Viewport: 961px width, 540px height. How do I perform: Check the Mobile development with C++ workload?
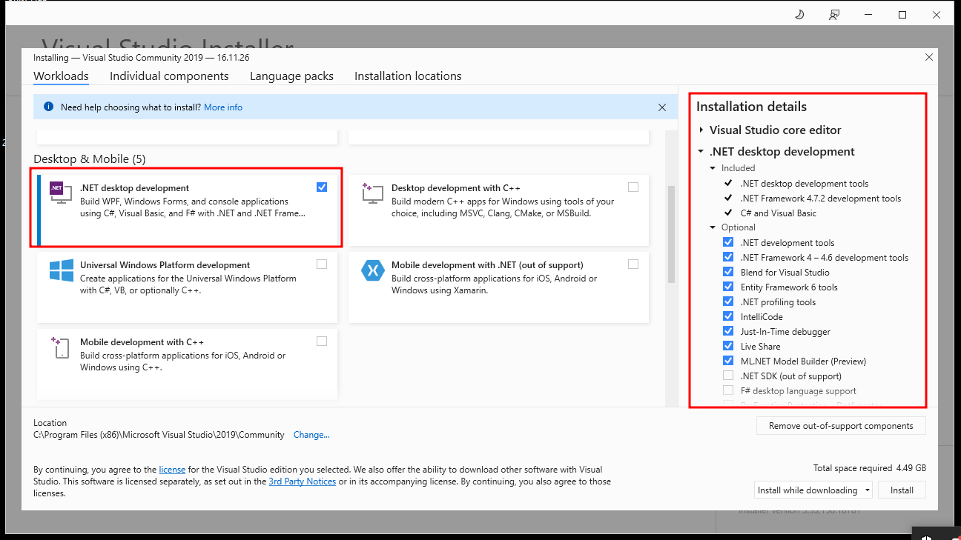(x=321, y=341)
